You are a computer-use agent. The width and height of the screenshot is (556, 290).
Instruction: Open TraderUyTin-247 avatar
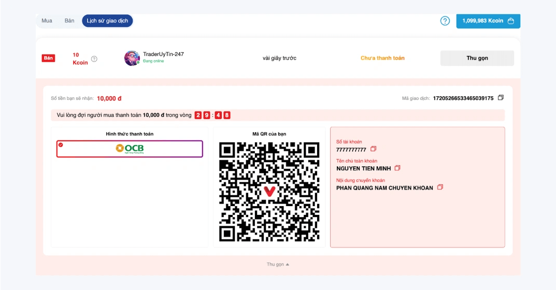(x=132, y=58)
